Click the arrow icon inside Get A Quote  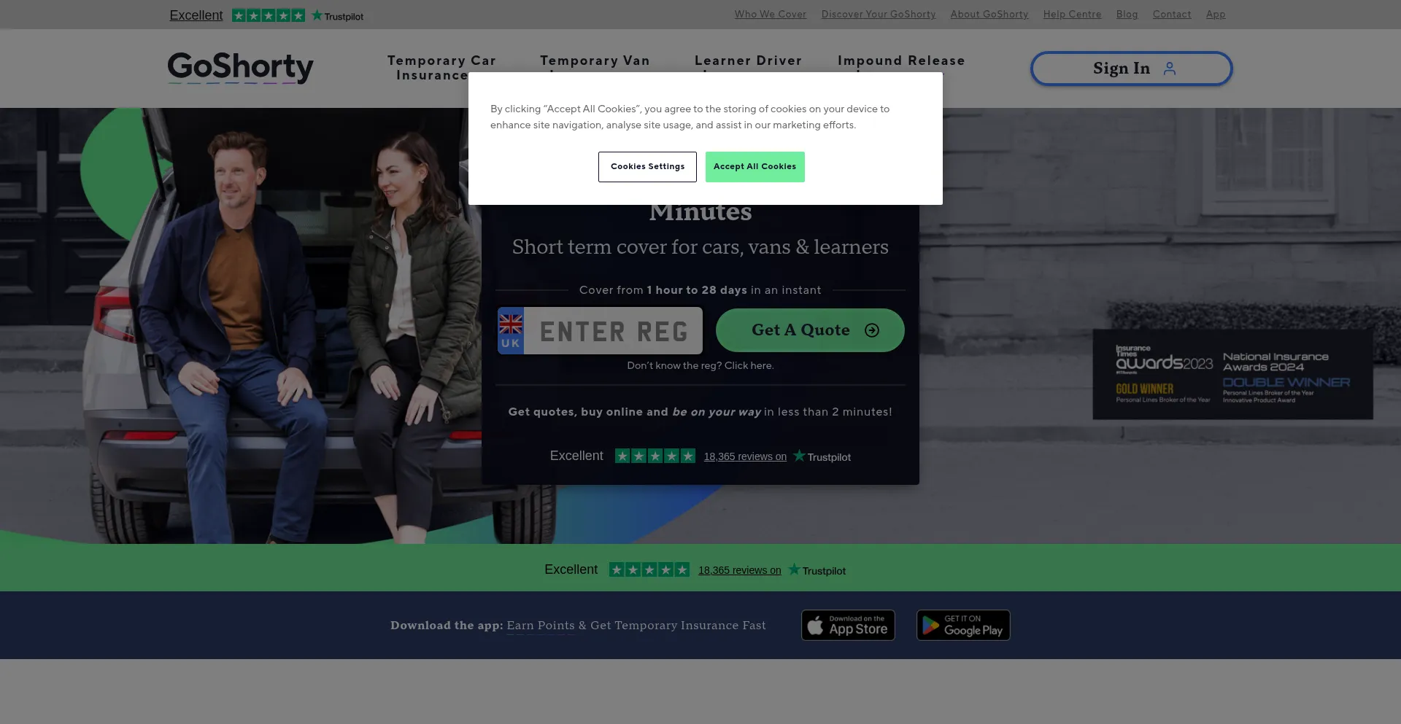(873, 330)
